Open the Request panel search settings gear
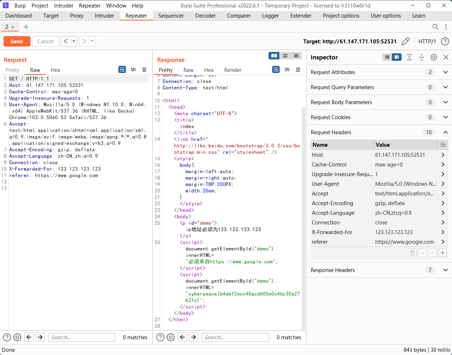 pyautogui.click(x=17, y=337)
